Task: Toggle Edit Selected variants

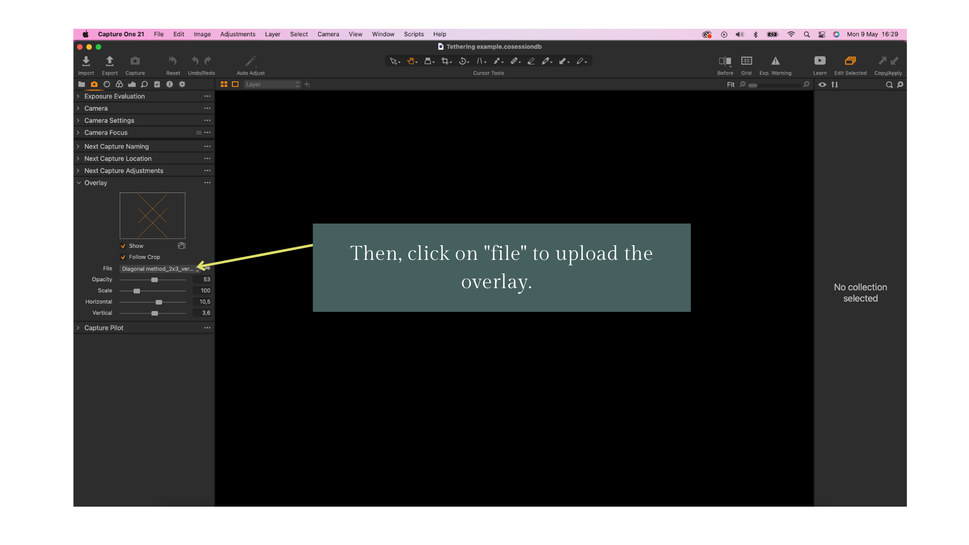Action: tap(850, 61)
